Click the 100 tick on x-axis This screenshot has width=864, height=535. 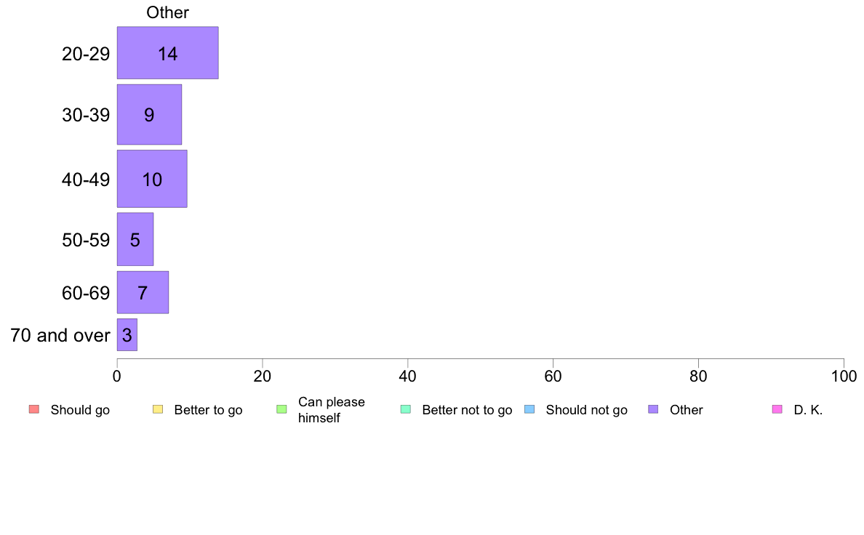[x=844, y=377]
